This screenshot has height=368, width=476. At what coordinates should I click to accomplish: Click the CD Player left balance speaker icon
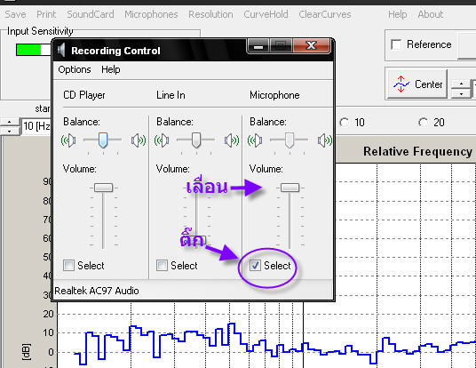pyautogui.click(x=68, y=140)
